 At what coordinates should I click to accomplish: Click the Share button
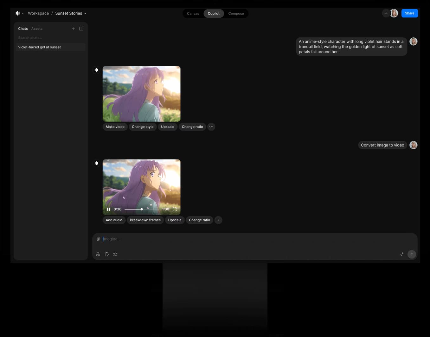pyautogui.click(x=409, y=13)
